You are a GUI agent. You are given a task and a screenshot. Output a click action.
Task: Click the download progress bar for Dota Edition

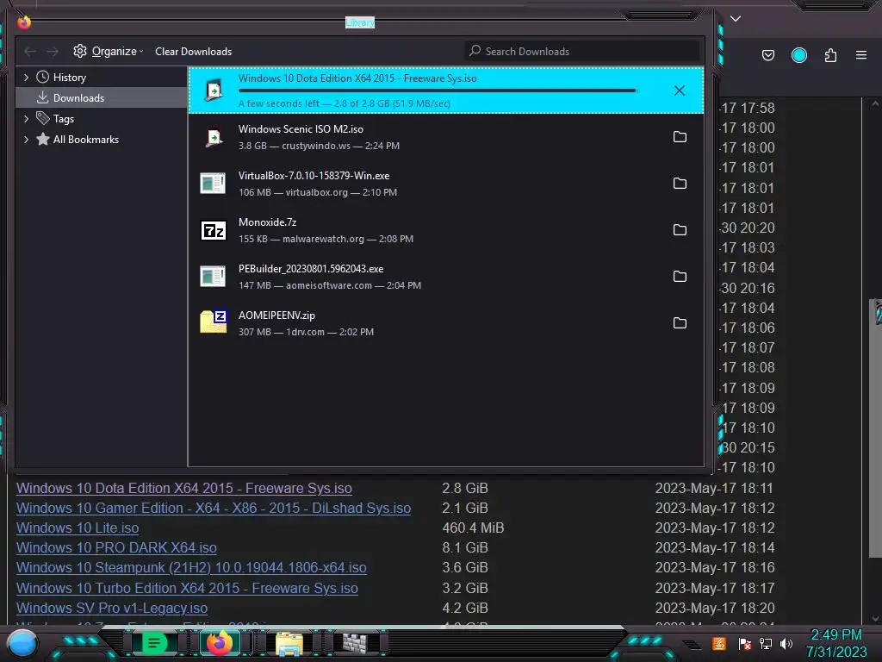(437, 91)
